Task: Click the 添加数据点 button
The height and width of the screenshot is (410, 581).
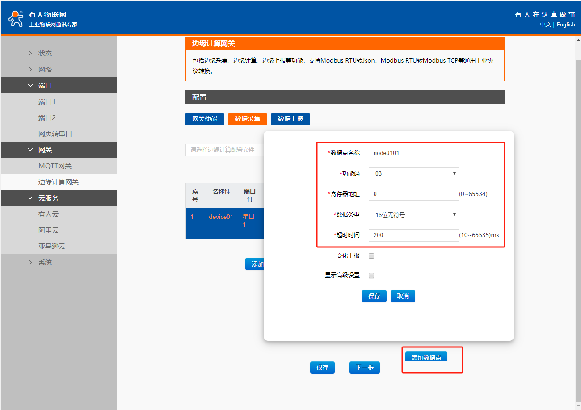Action: tap(426, 357)
